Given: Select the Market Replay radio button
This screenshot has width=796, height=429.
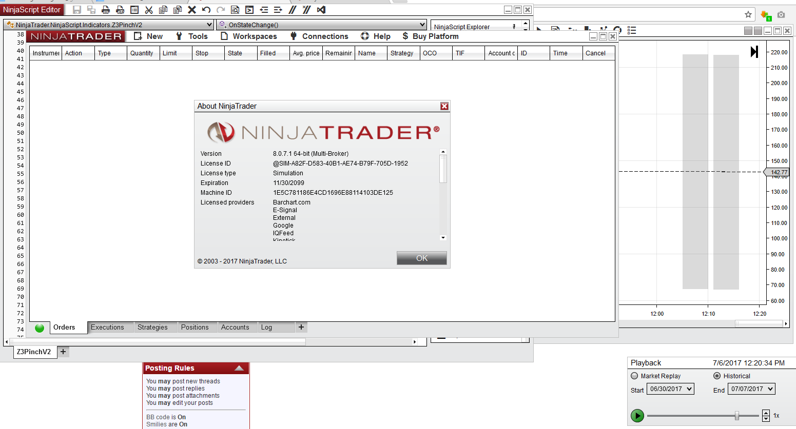Looking at the screenshot, I should [634, 376].
